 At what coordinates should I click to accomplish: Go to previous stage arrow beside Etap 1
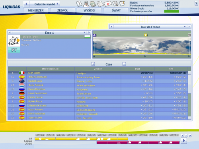point(10,33)
